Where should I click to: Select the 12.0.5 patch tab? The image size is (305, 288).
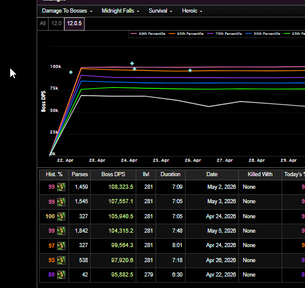point(74,23)
